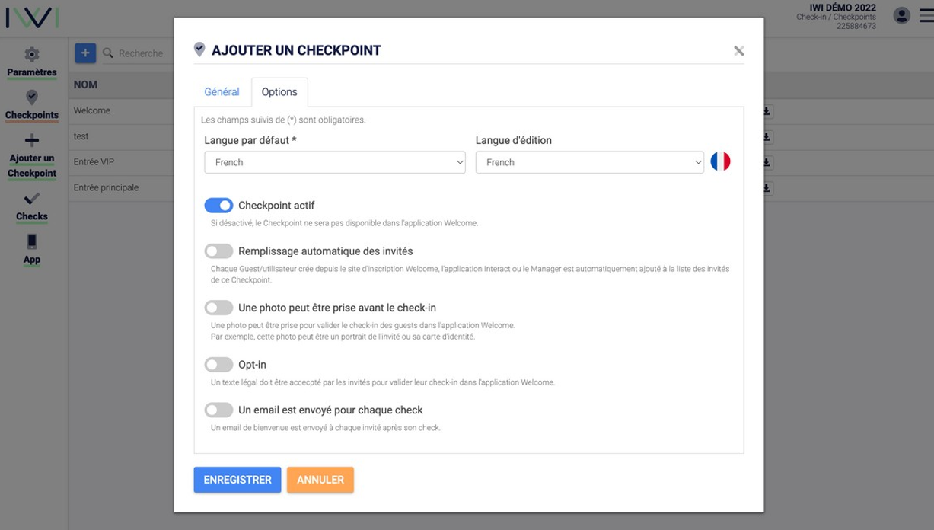
Task: Enable Remplissage automatique des invités toggle
Action: 218,251
